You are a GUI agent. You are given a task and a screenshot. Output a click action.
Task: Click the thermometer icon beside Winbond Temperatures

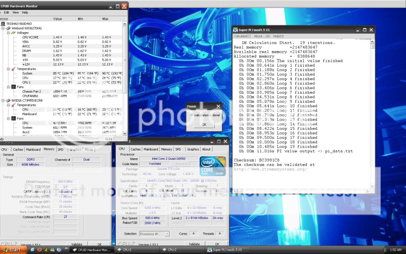[x=13, y=69]
